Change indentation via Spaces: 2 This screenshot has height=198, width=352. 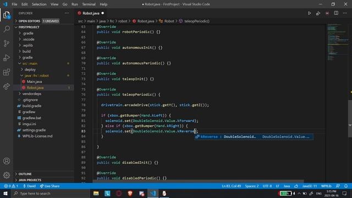coord(252,186)
